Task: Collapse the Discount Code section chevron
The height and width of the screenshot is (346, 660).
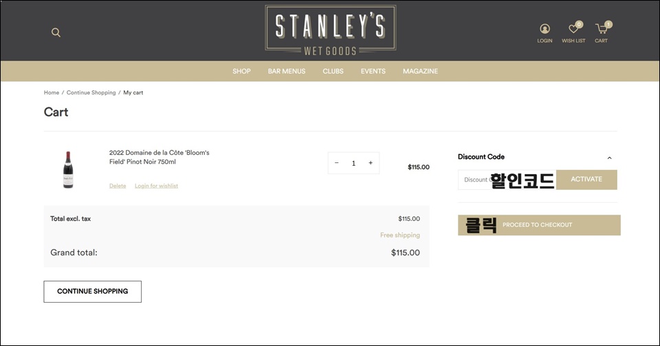Action: (x=610, y=158)
